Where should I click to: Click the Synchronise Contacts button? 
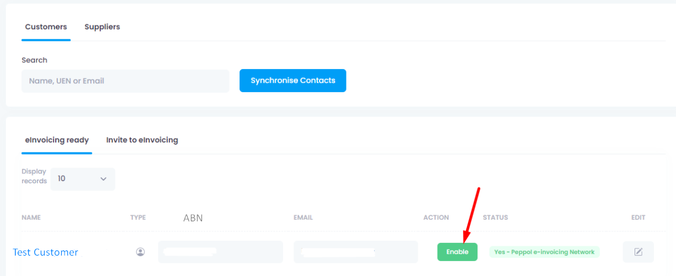tap(292, 81)
